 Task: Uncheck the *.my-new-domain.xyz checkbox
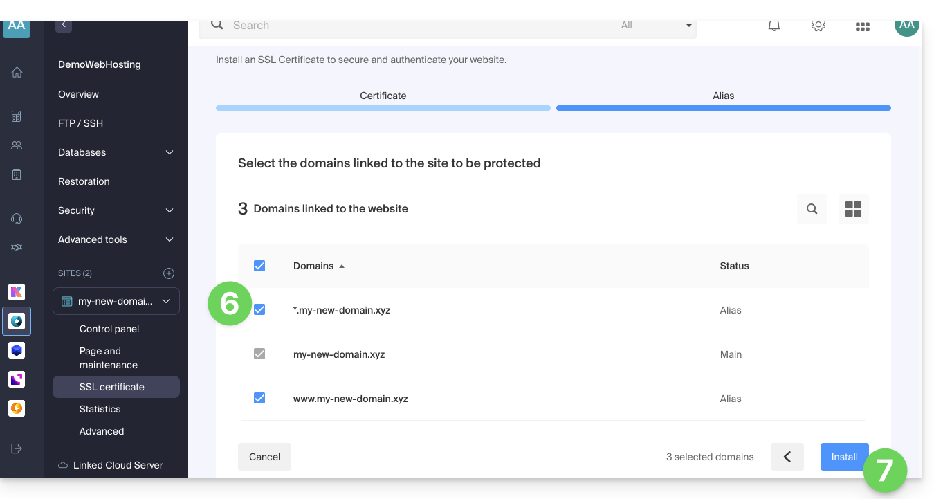pos(259,310)
